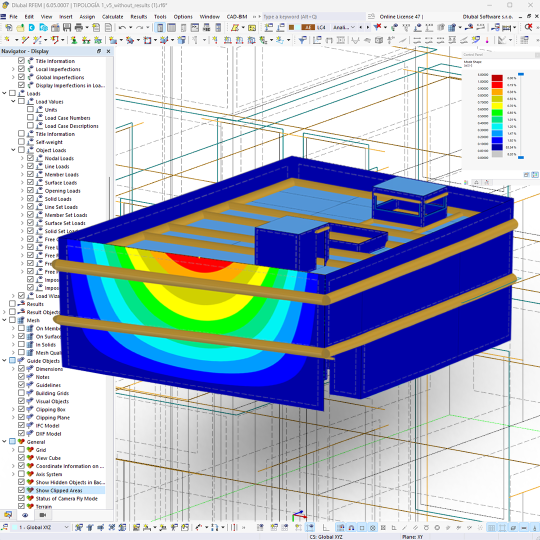Screen dimensions: 540x540
Task: Click the filter with red X icon
Action: [378, 27]
